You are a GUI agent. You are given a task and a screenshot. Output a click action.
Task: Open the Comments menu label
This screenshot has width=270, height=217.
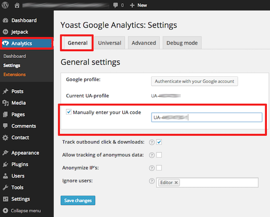pyautogui.click(x=24, y=126)
